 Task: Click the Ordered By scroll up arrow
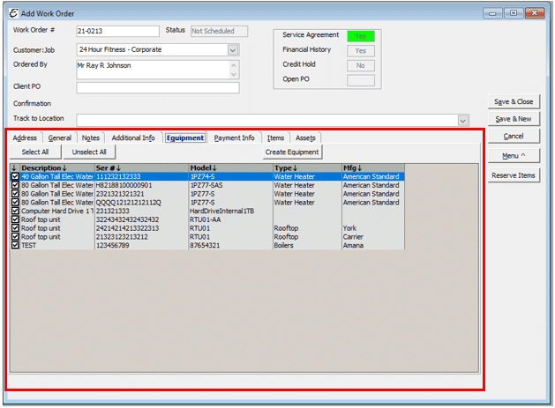point(234,65)
